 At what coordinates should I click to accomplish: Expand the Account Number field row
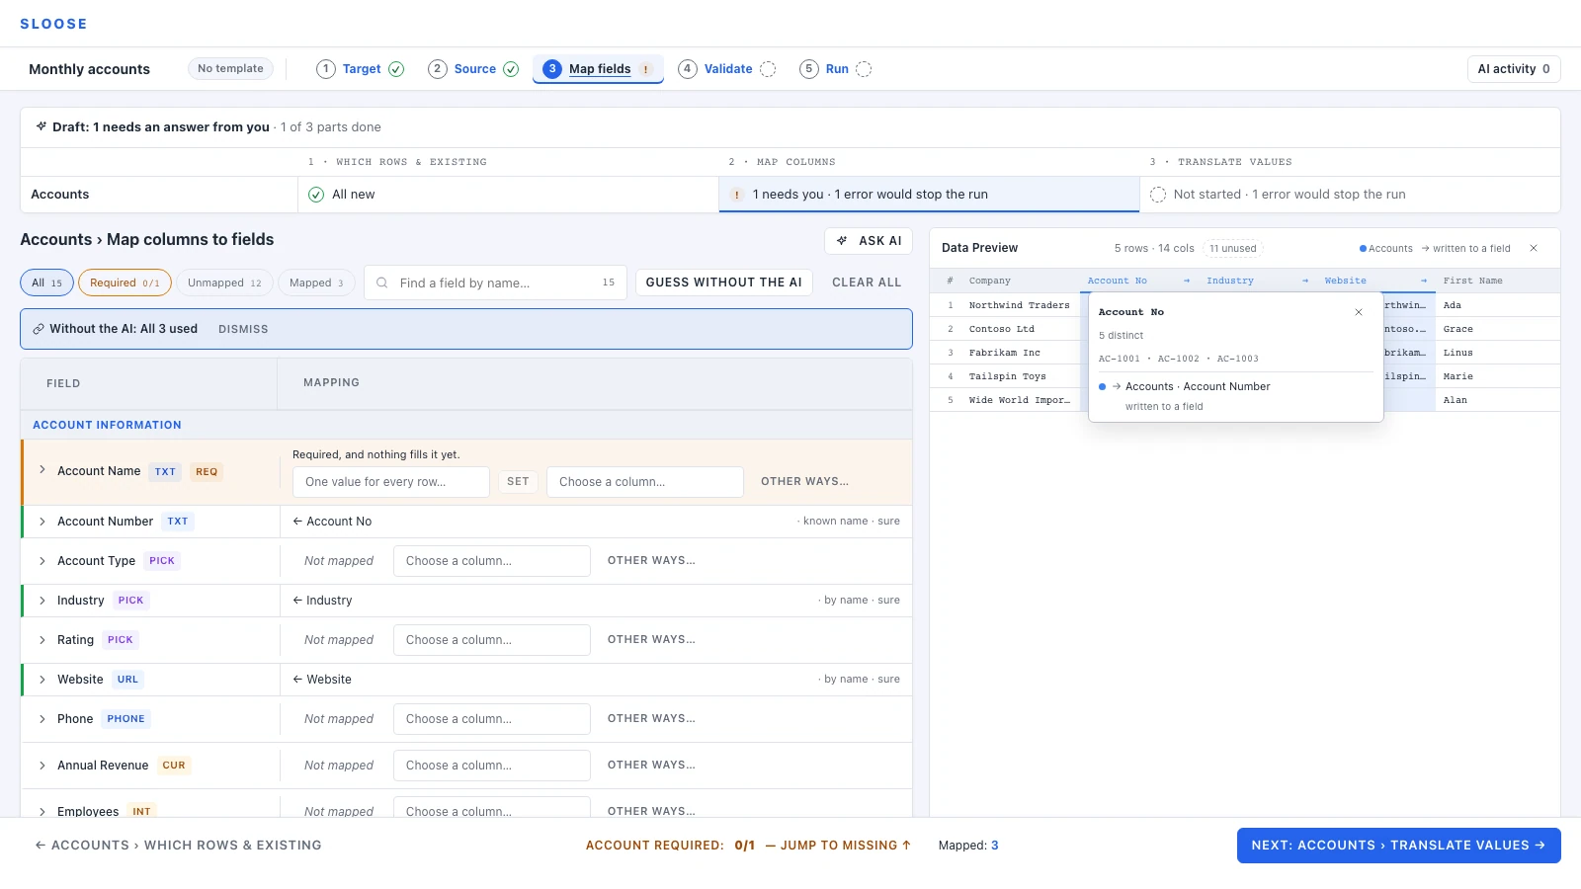pyautogui.click(x=42, y=522)
